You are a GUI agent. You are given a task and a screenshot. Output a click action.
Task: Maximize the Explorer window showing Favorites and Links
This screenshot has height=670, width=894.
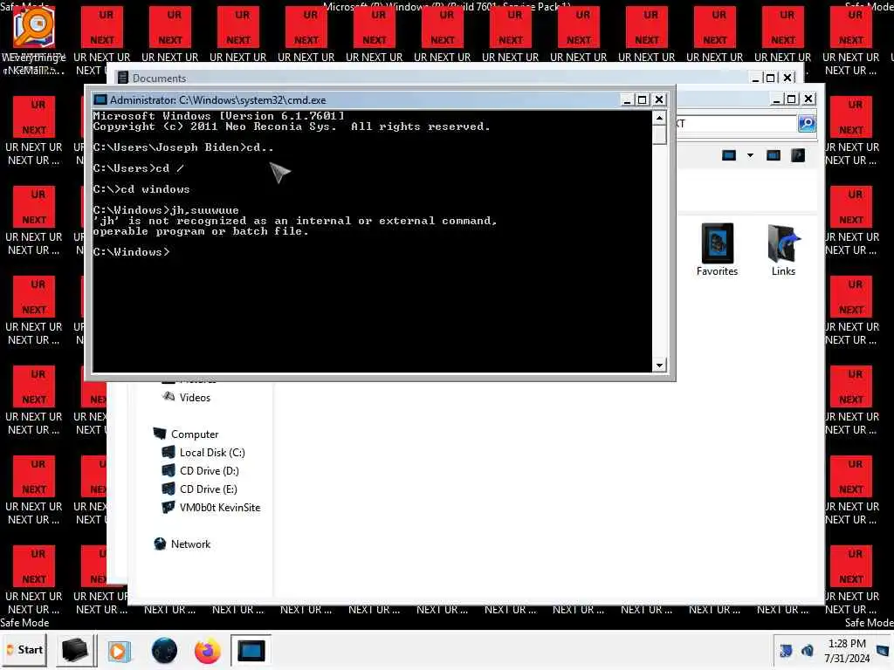coord(792,99)
